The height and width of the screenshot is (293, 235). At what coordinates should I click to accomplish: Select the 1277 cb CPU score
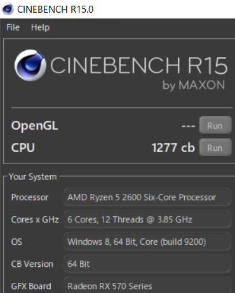point(173,147)
